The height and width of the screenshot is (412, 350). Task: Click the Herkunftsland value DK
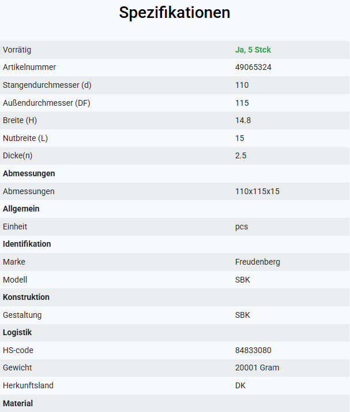(x=240, y=385)
